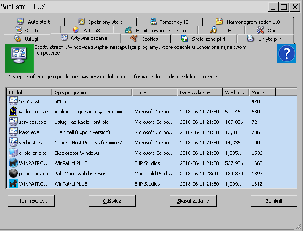This screenshot has height=231, width=303.
Task: Click the Opóźniony start clock icon
Action: point(82,21)
